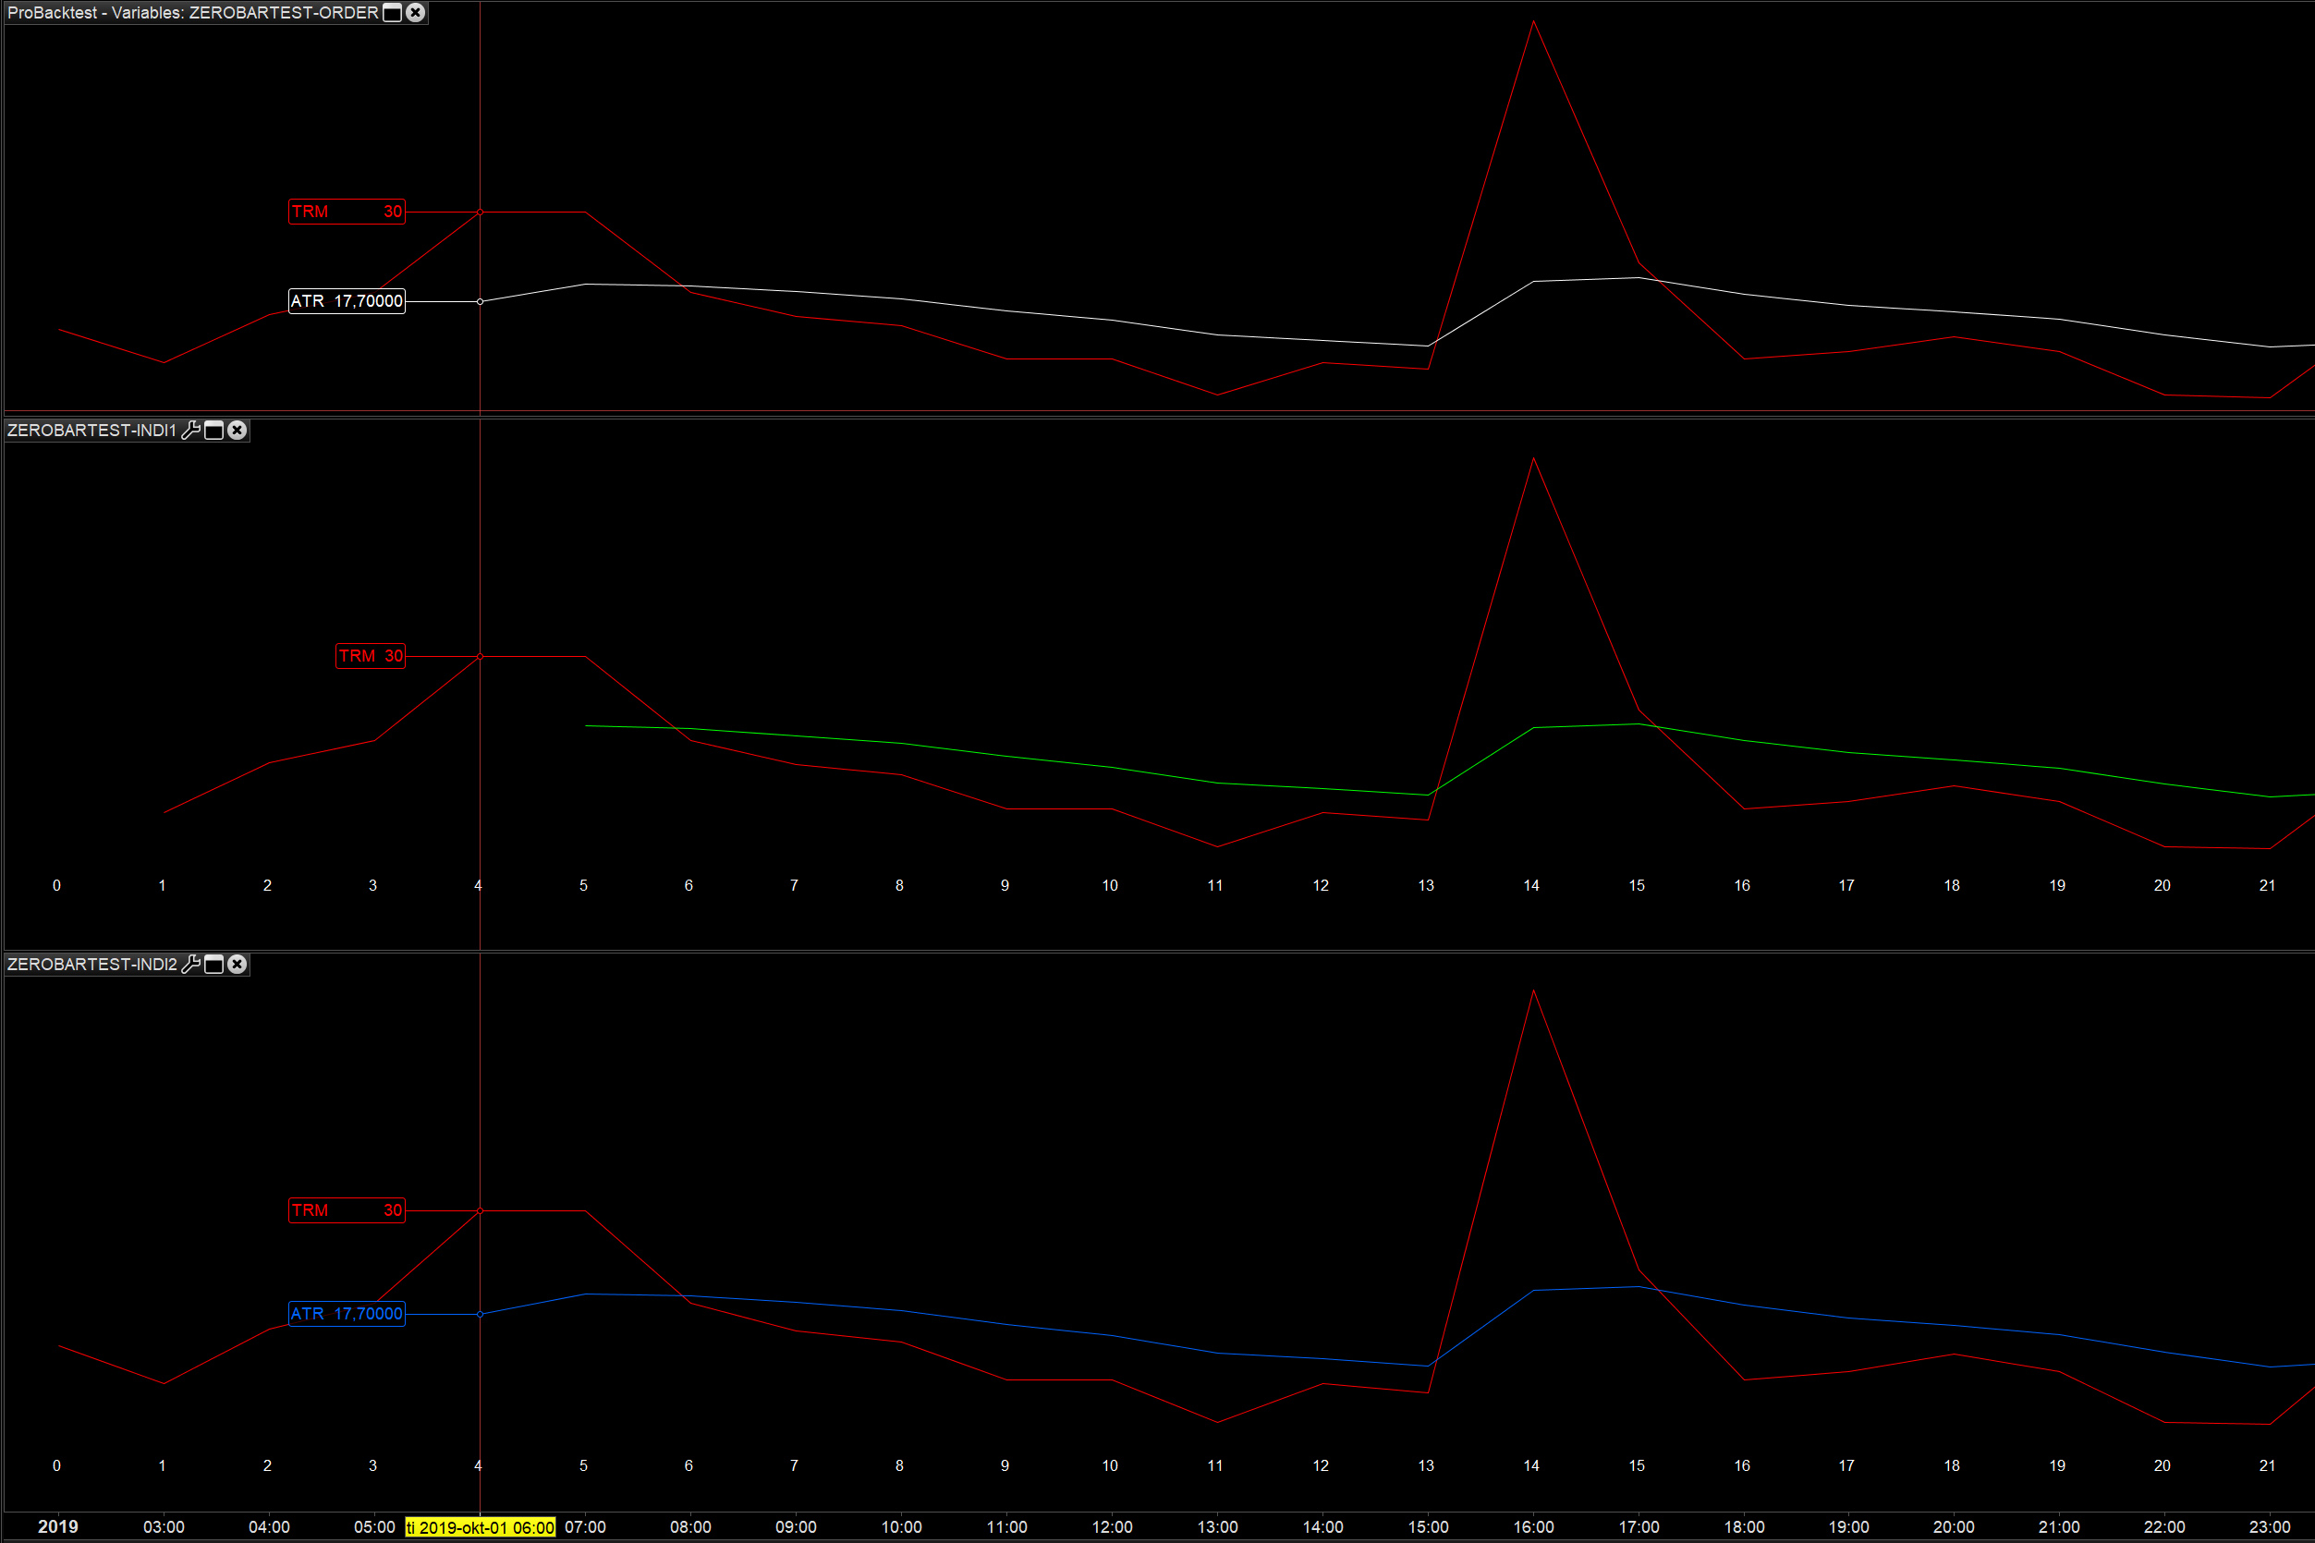2315x1543 pixels.
Task: Maximize the ZEROBARTEST-INDI2 panel
Action: (213, 965)
